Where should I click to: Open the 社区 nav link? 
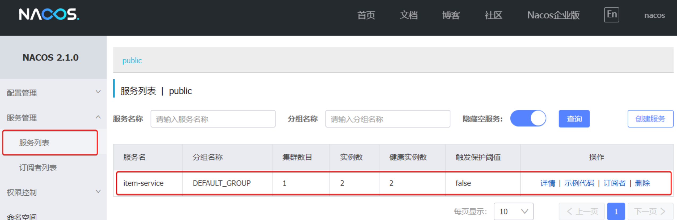pos(493,15)
